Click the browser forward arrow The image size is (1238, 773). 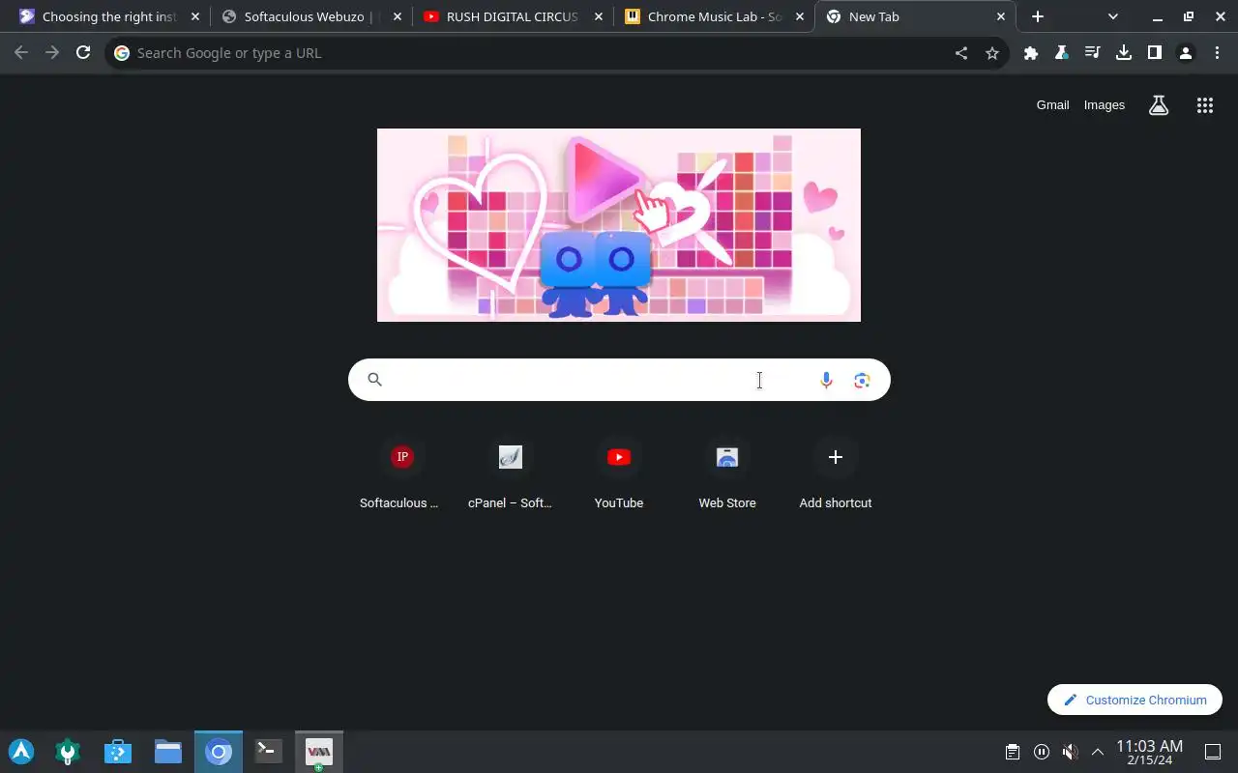coord(52,53)
